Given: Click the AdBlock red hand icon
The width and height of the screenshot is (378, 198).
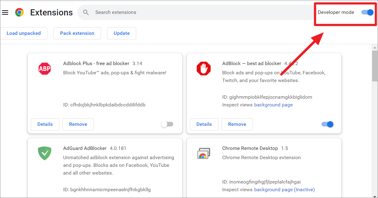Looking at the screenshot, I should (204, 68).
